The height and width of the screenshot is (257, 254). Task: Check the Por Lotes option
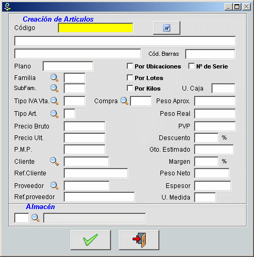point(130,77)
